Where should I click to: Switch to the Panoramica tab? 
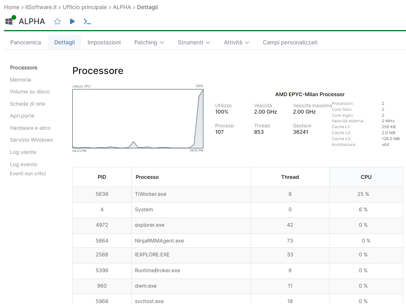26,42
